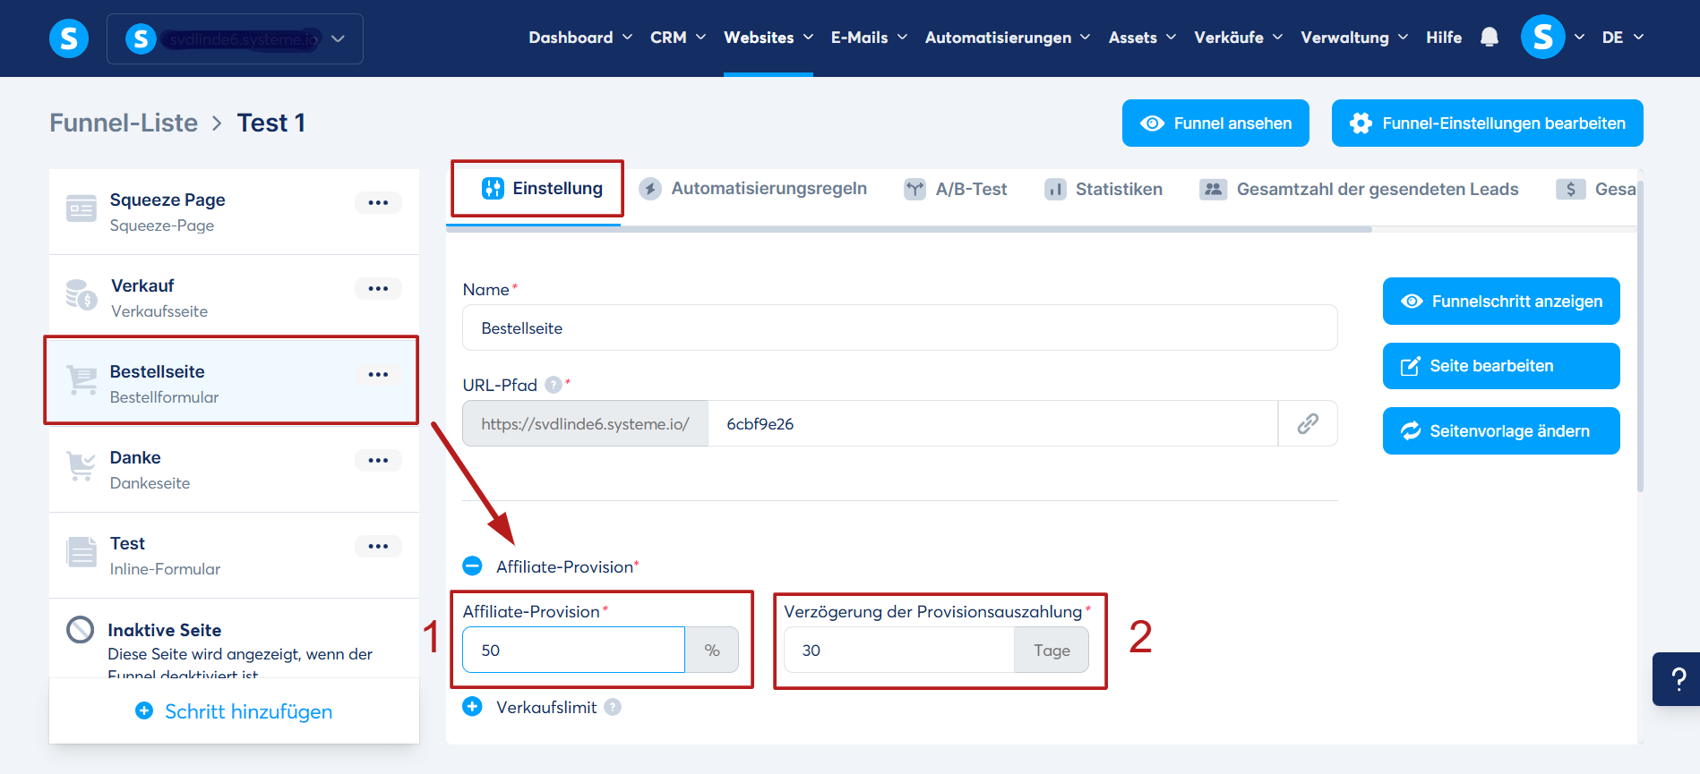
Task: Open the Assets menu
Action: [x=1142, y=38]
